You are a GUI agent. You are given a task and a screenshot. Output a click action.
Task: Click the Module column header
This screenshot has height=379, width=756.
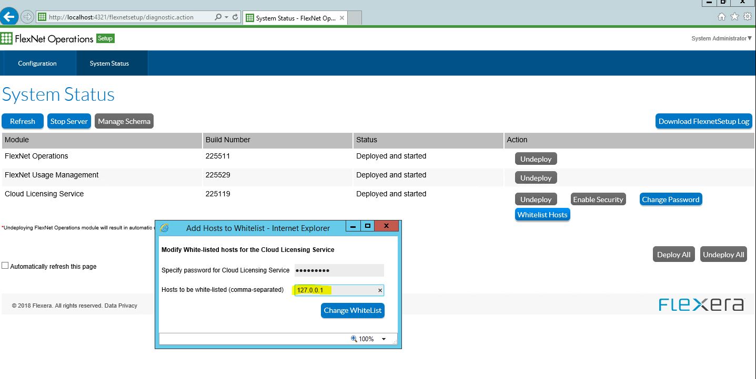[x=102, y=140]
